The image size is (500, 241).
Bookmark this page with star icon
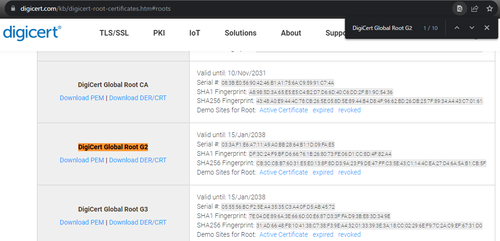[x=490, y=8]
